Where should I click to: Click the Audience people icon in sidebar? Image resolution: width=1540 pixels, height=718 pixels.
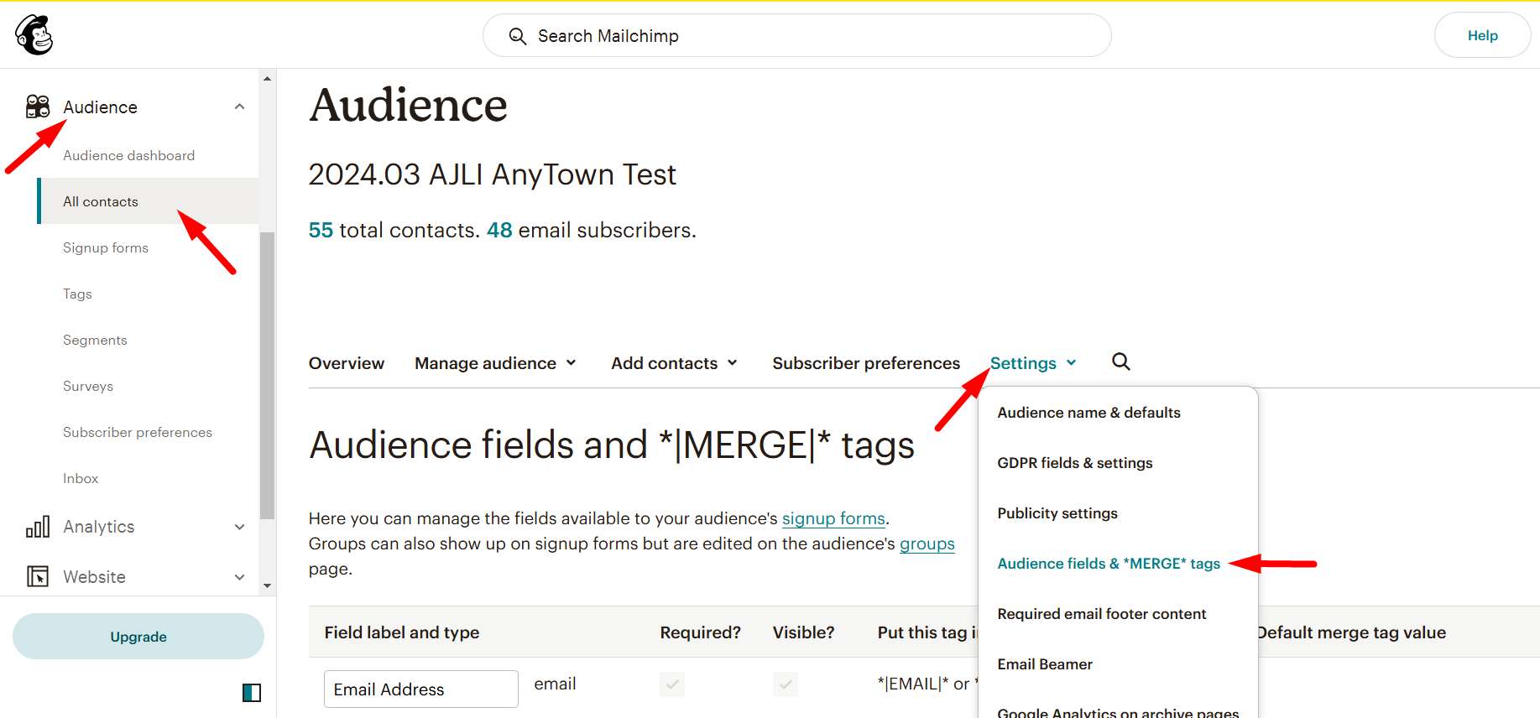click(x=38, y=107)
